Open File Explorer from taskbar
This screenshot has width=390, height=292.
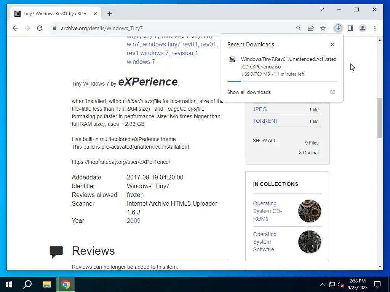pyautogui.click(x=46, y=284)
